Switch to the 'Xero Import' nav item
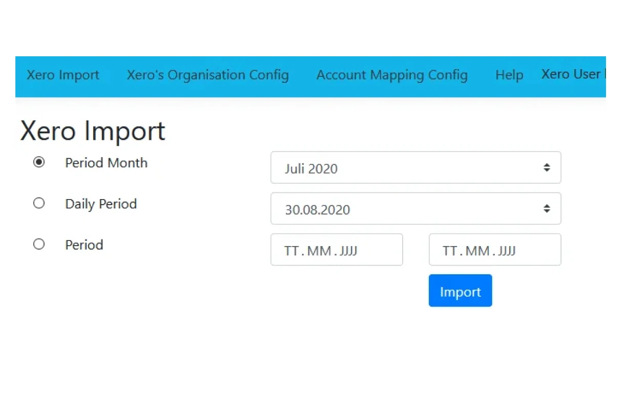The image size is (627, 393). pyautogui.click(x=62, y=75)
